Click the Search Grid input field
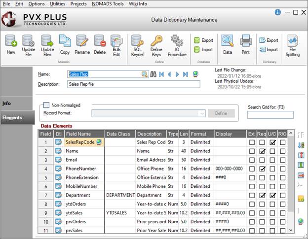The height and width of the screenshot is (239, 308). pyautogui.click(x=270, y=115)
